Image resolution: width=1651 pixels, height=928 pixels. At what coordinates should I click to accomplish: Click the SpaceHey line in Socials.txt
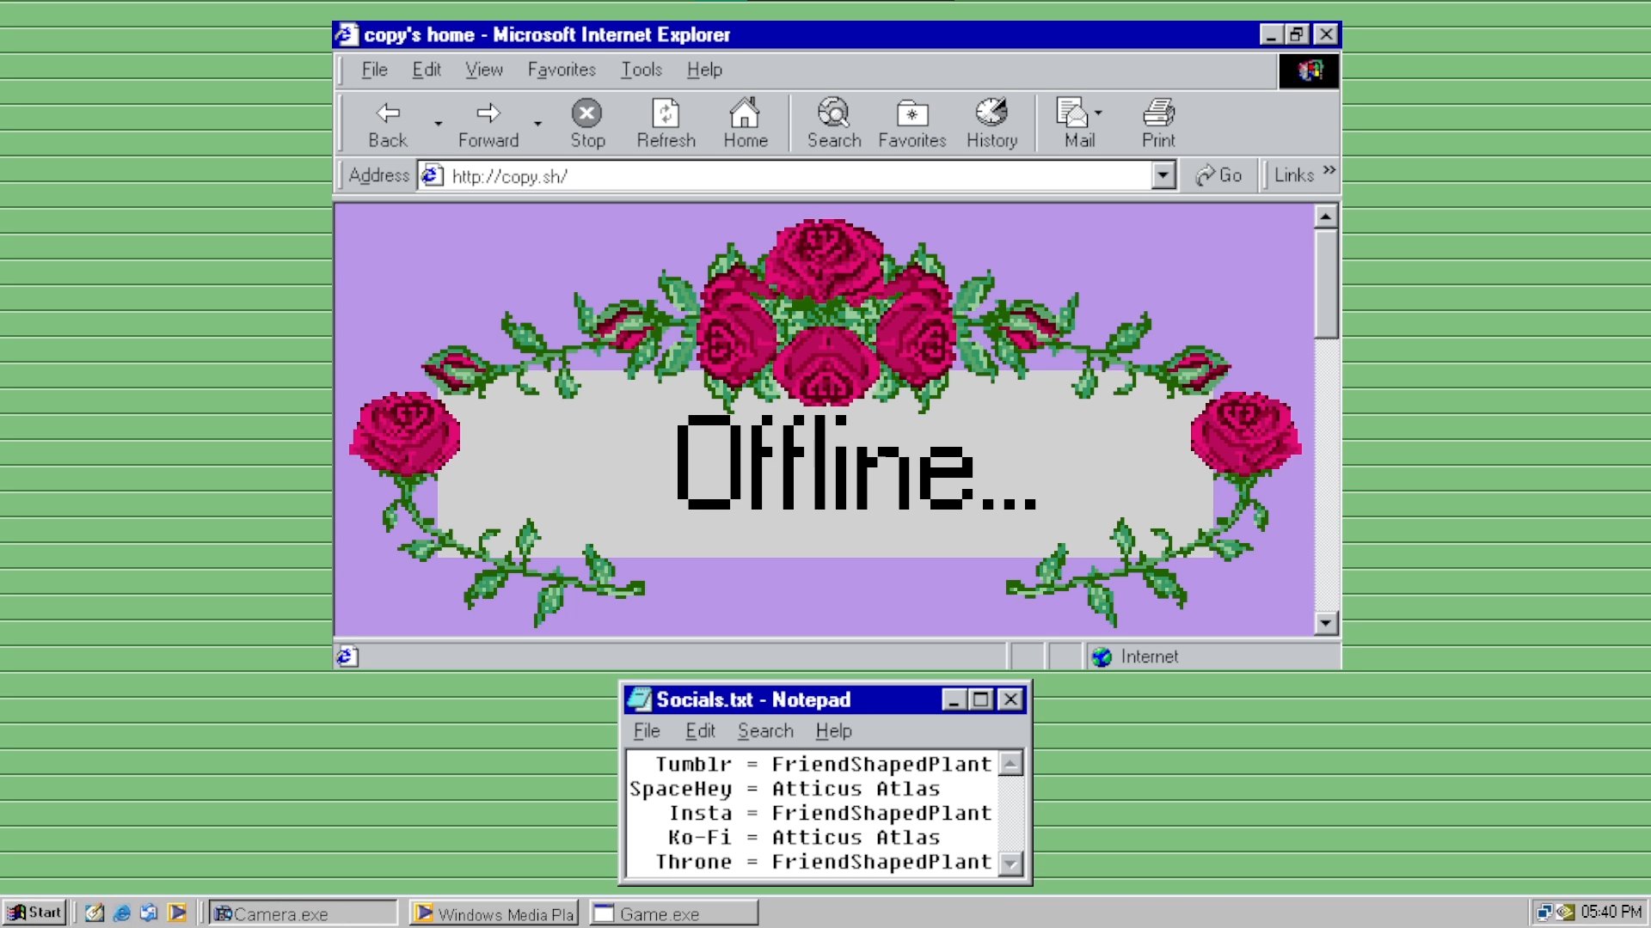(785, 789)
